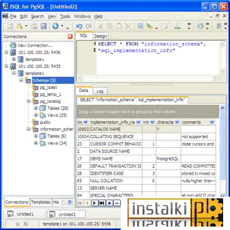Close the Connections panel with red X
Image resolution: width=230 pixels, height=230 pixels.
point(70,36)
